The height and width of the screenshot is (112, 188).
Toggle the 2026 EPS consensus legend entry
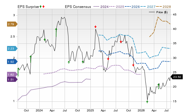(132, 7)
